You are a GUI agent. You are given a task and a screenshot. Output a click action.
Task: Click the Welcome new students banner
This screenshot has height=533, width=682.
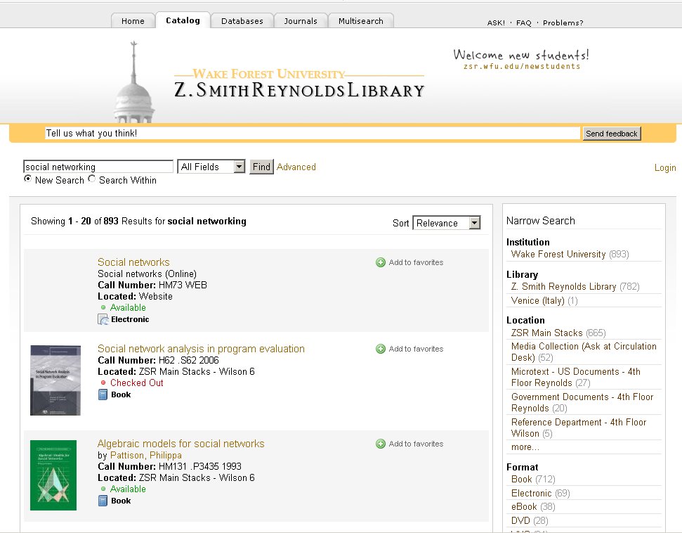point(521,59)
